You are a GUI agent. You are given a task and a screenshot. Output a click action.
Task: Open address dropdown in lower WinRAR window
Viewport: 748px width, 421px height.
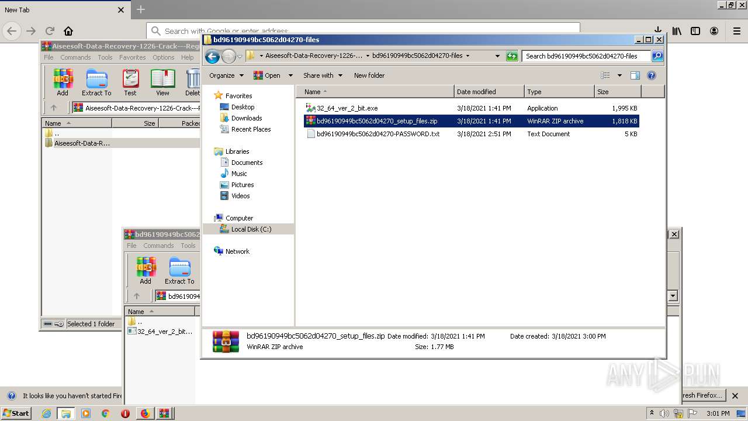click(673, 296)
